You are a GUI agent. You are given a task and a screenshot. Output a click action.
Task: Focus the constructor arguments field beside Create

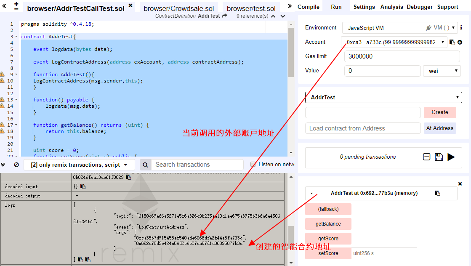click(363, 112)
